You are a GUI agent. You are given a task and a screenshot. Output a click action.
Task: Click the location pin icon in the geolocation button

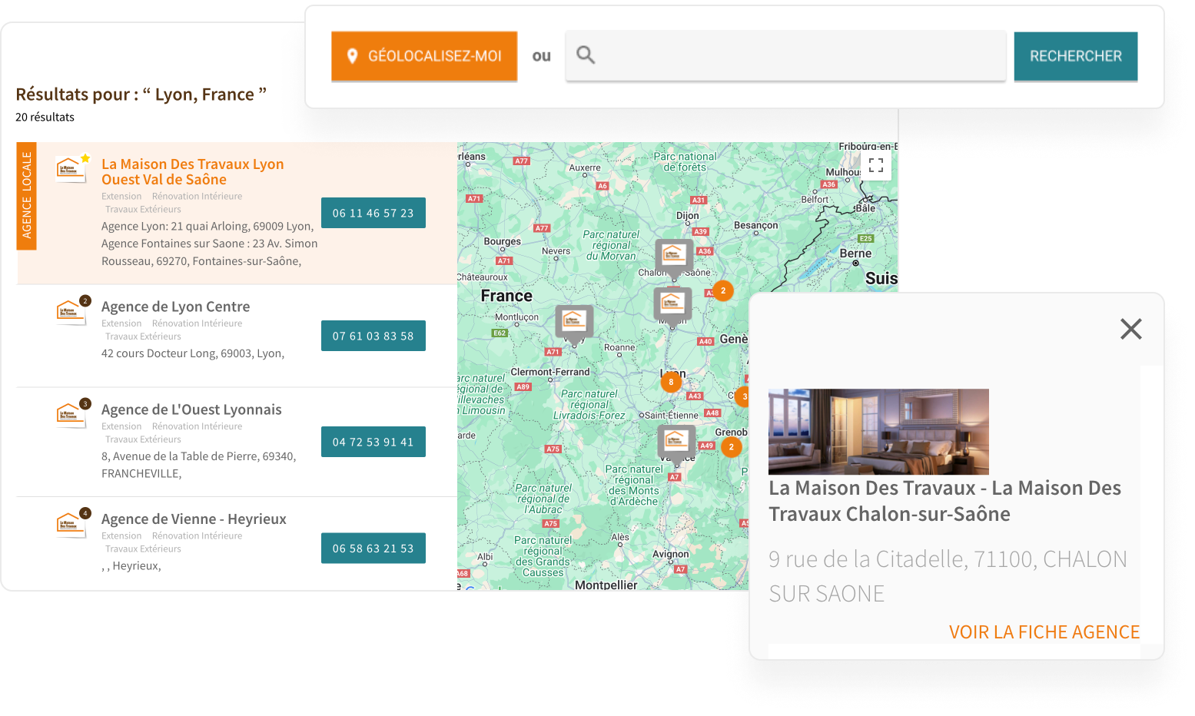(353, 56)
